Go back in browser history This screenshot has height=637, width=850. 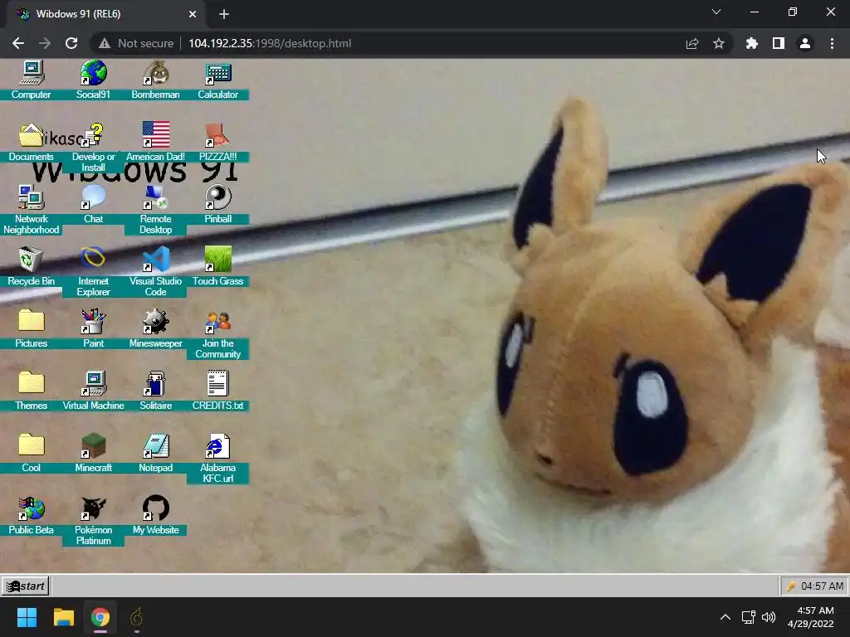pos(18,43)
